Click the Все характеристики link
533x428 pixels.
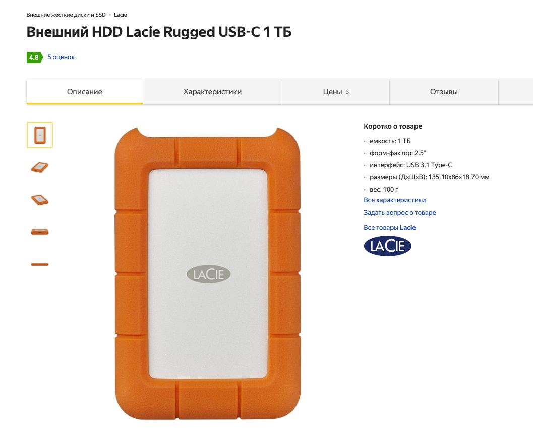(395, 200)
